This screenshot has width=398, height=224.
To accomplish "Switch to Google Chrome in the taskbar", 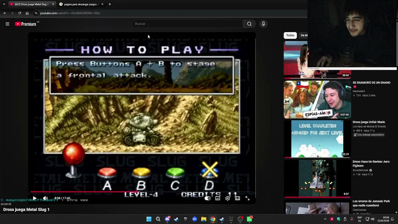I will (x=213, y=219).
